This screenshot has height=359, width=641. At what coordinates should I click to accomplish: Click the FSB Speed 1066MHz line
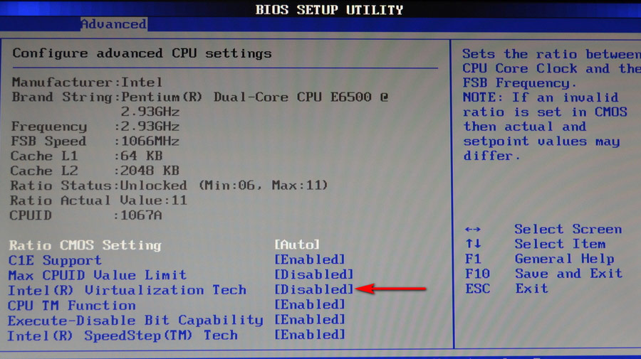95,141
